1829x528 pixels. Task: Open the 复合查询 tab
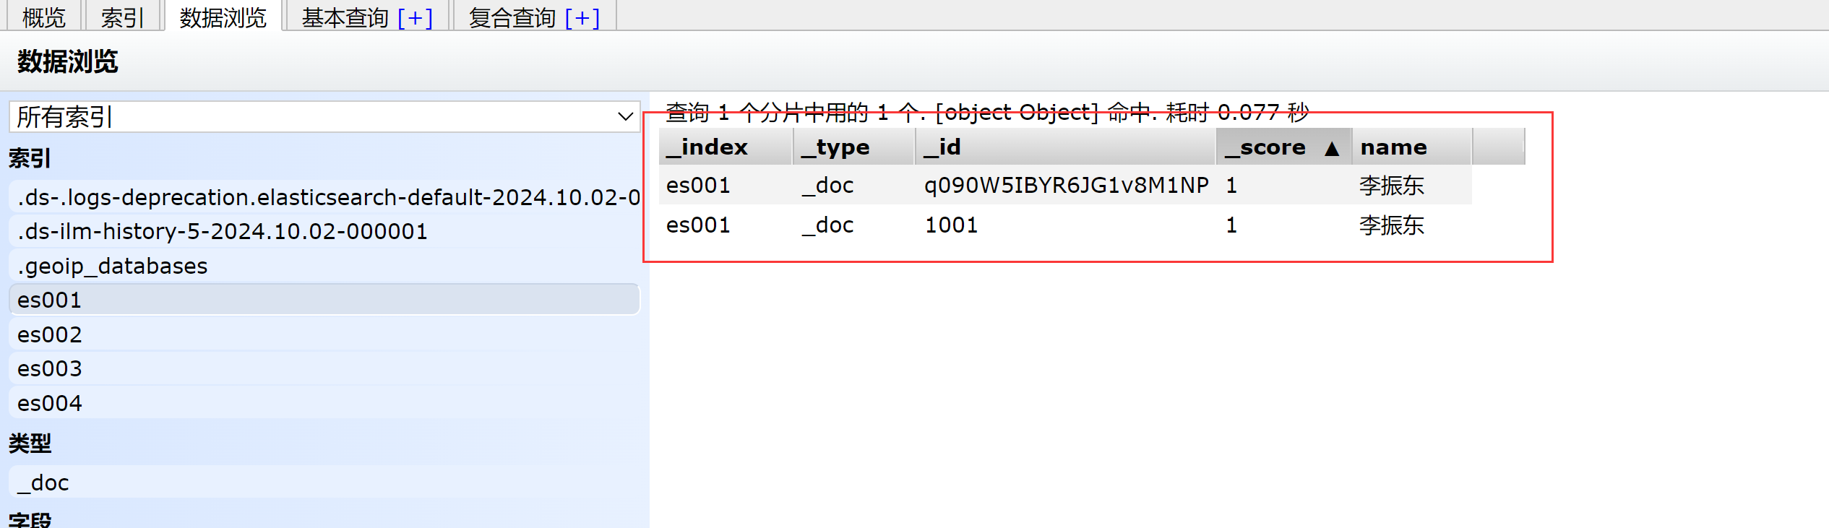512,17
